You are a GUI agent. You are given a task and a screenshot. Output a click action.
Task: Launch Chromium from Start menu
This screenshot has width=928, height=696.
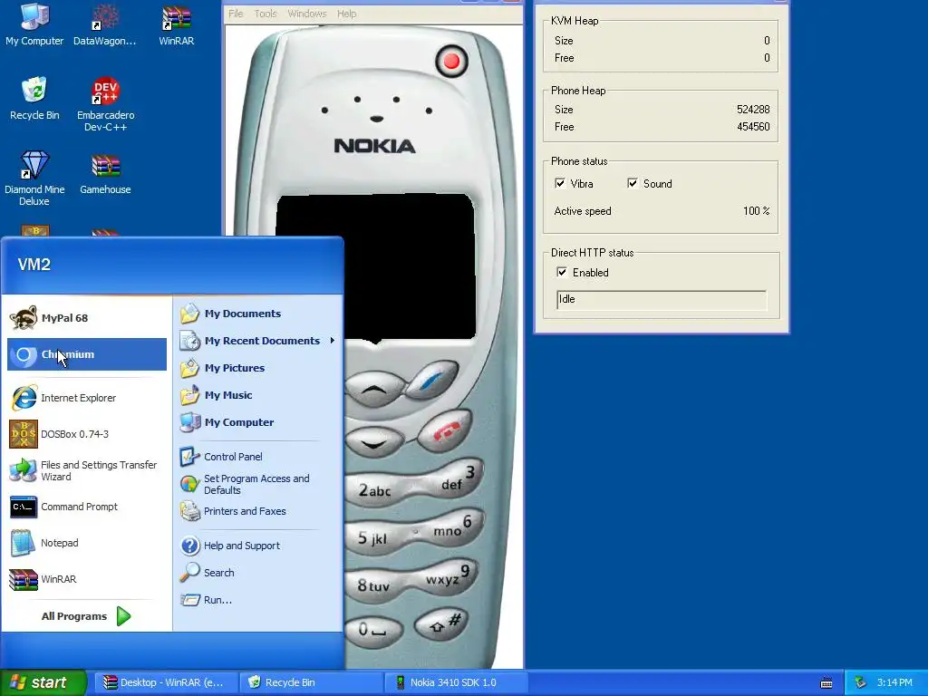tap(87, 354)
